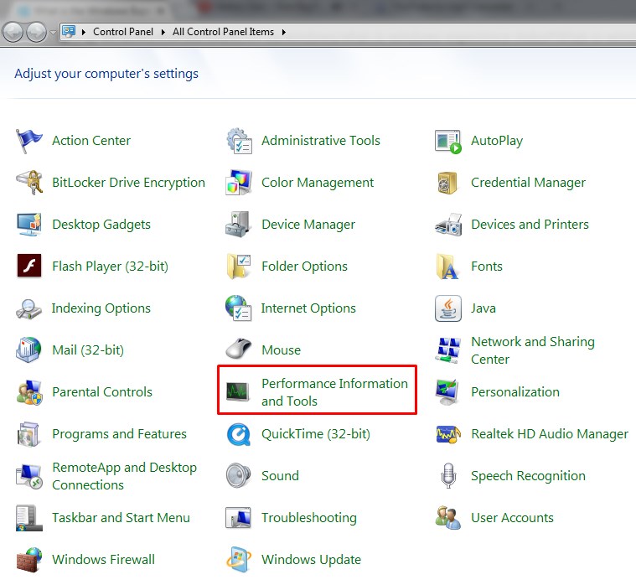Open the Taskbar and Start Menu link
This screenshot has width=636, height=585.
[x=121, y=518]
